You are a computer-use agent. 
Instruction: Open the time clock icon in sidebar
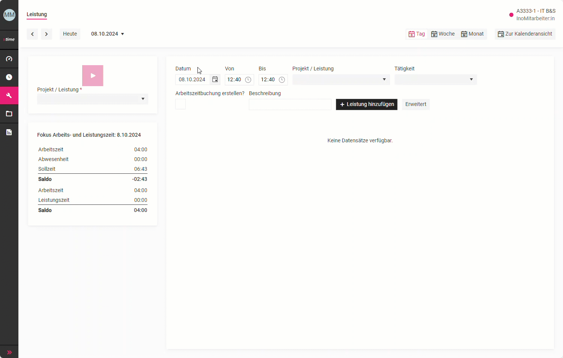pyautogui.click(x=9, y=77)
